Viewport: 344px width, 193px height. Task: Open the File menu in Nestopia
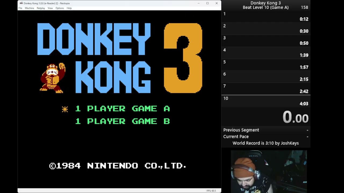tap(20, 8)
